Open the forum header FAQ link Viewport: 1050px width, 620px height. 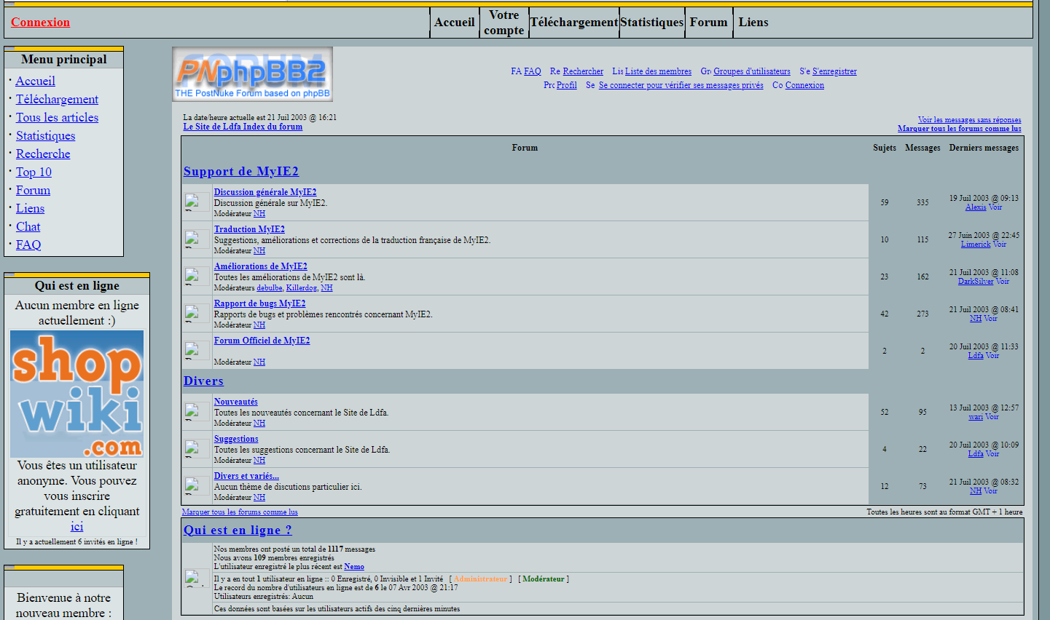pos(533,71)
